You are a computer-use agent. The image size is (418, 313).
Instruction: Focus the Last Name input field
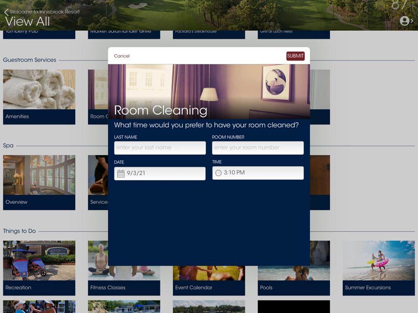tap(160, 148)
